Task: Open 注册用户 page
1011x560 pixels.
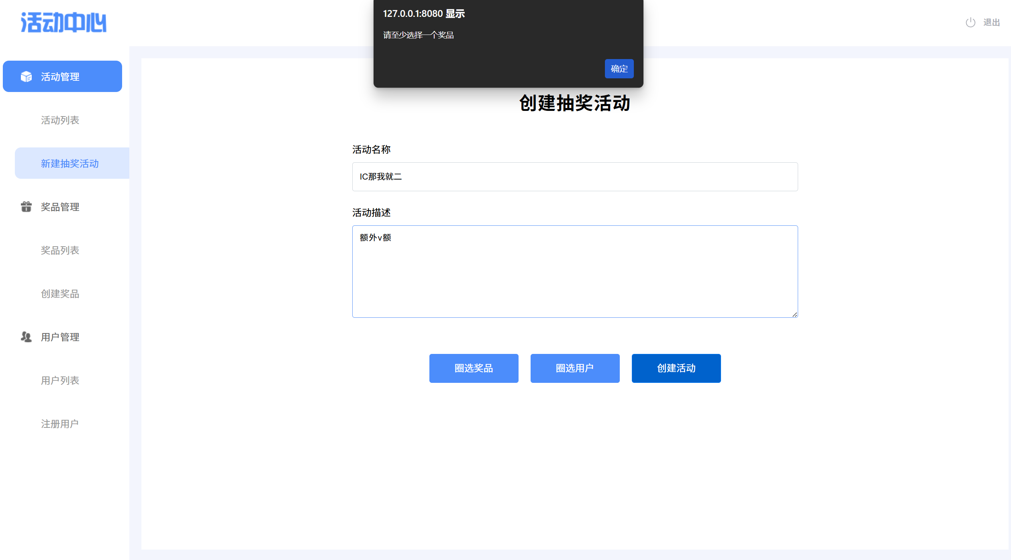Action: click(60, 424)
